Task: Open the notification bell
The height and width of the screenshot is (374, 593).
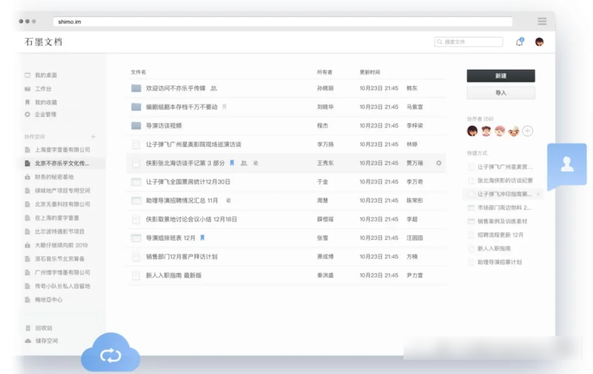Action: [519, 42]
